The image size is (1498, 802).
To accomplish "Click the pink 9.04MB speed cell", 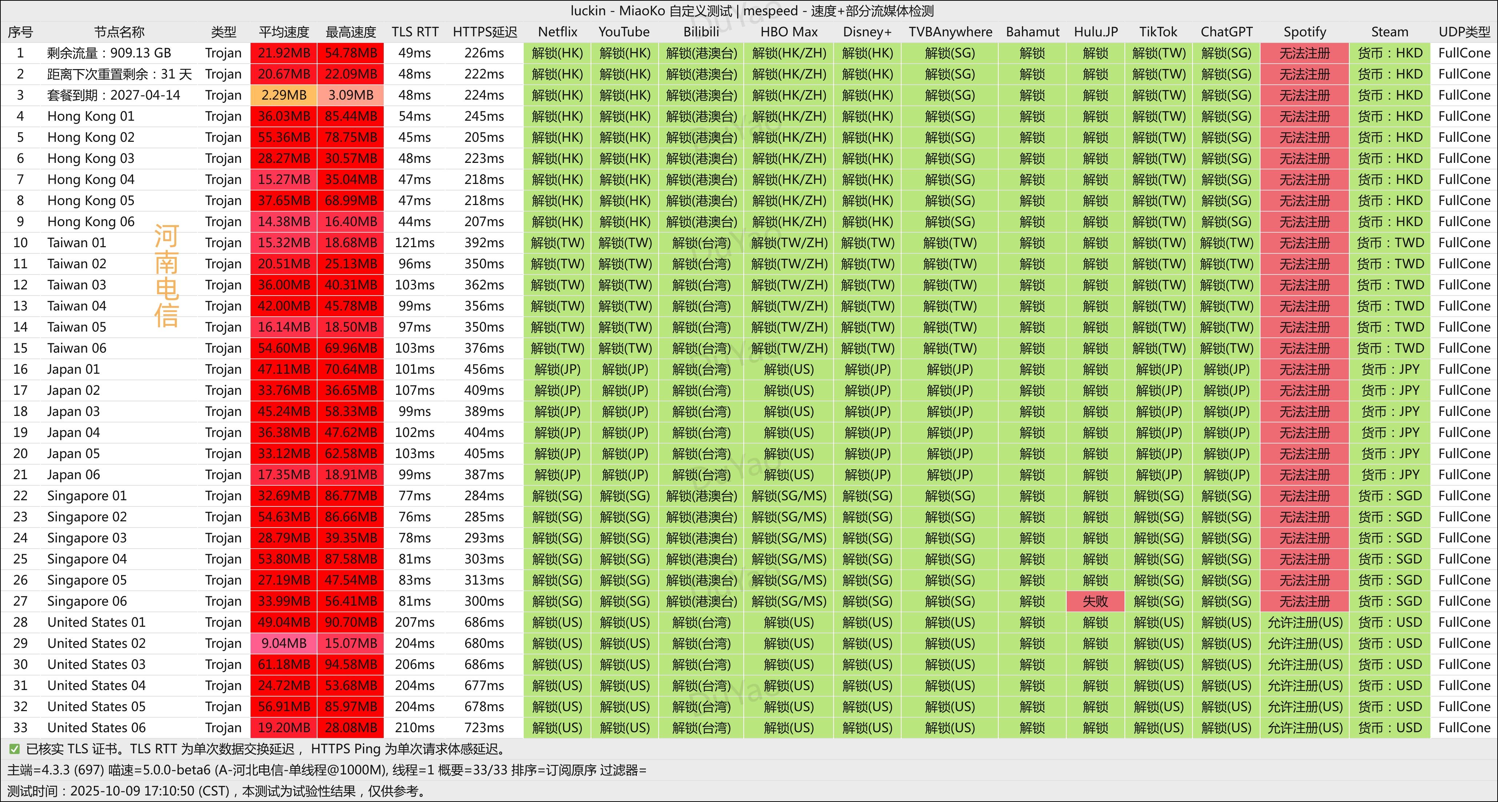I will click(x=284, y=643).
